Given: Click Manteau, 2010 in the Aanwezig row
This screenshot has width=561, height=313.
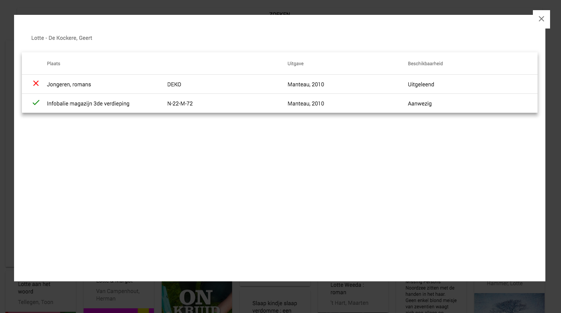Looking at the screenshot, I should coord(306,104).
